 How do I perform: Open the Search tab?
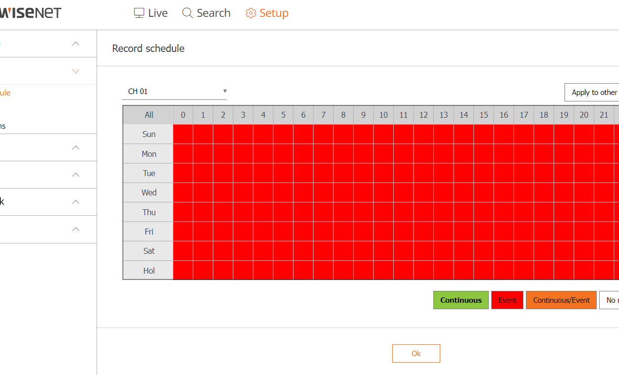(x=206, y=13)
